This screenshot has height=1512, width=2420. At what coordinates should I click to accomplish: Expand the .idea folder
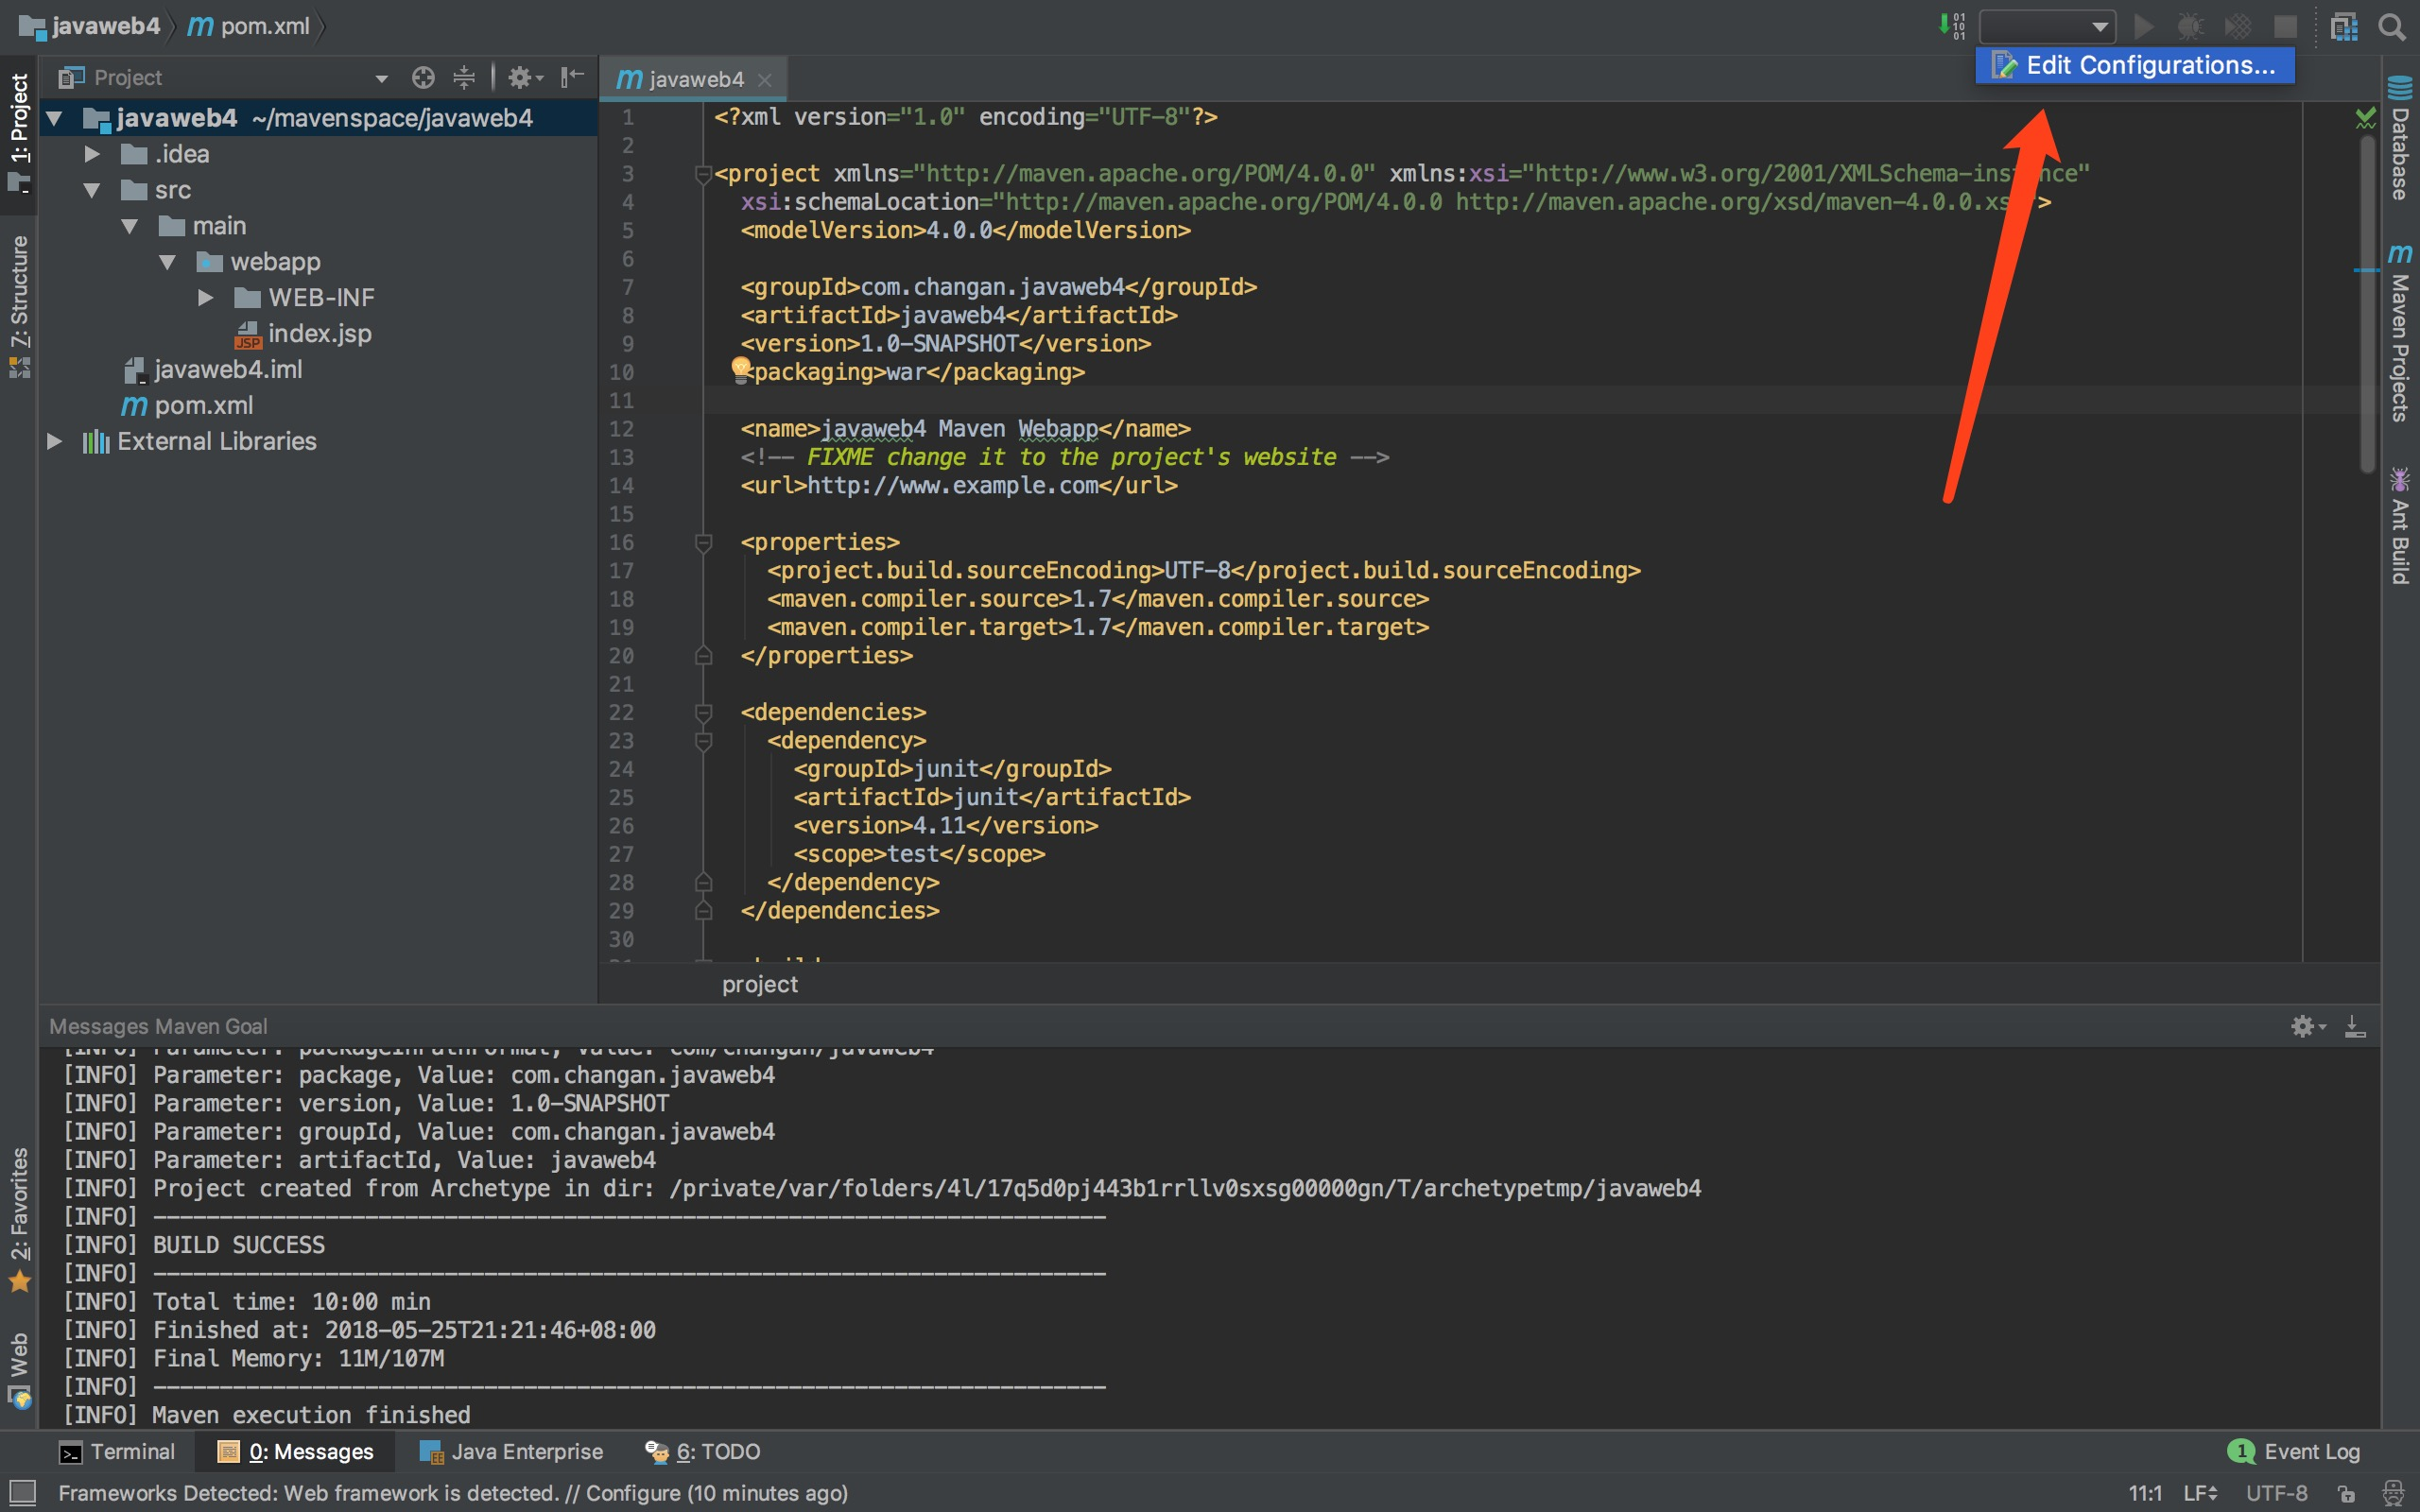(x=92, y=154)
